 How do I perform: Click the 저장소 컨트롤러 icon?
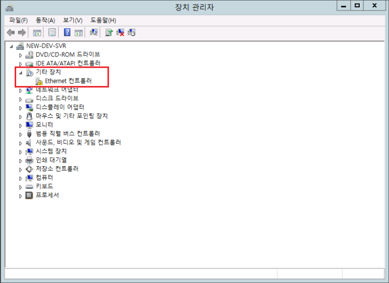coord(29,169)
